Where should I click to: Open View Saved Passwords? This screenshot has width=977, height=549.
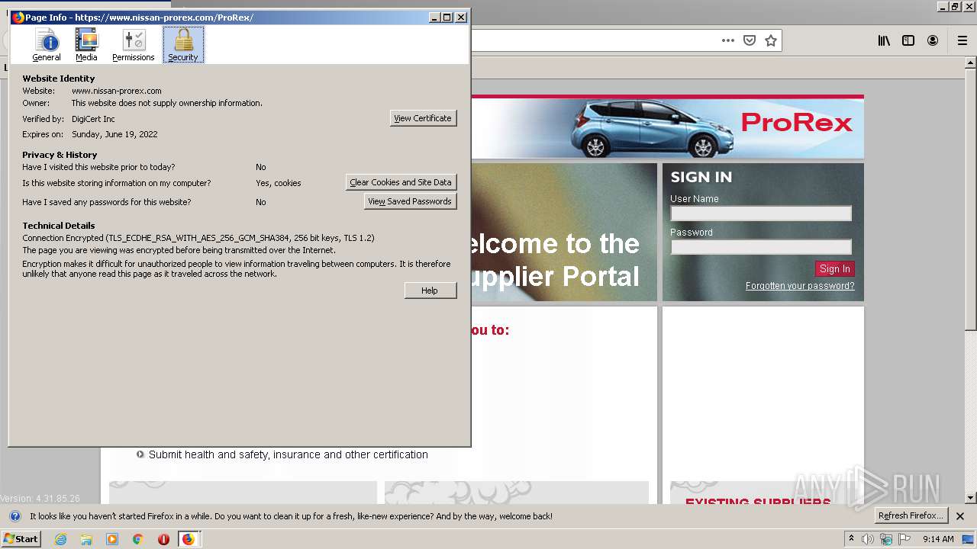tap(410, 201)
